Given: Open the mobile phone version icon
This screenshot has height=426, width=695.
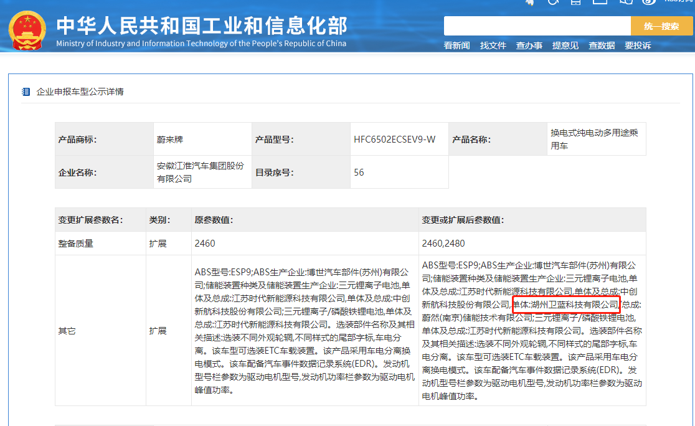Looking at the screenshot, I should (575, 2).
